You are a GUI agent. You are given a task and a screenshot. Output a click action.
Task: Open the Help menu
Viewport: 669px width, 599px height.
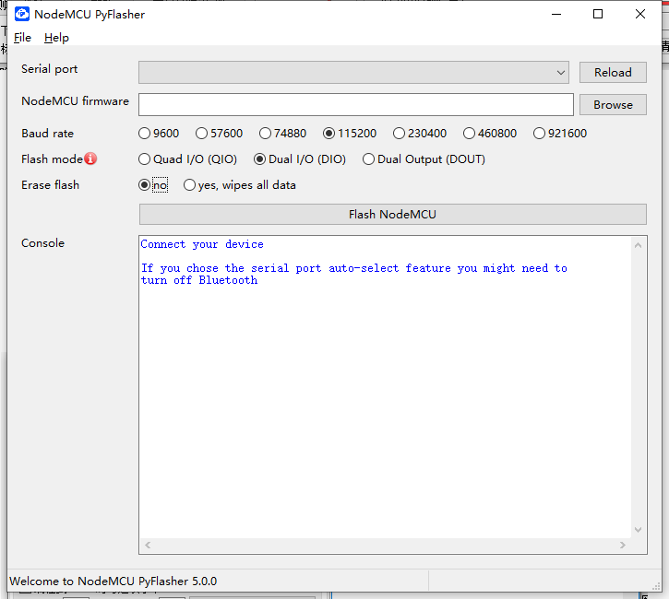point(56,38)
